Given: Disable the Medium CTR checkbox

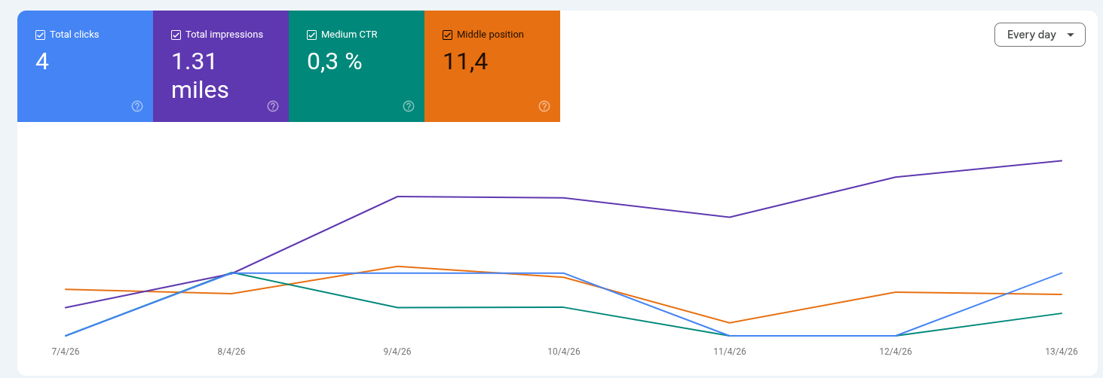Looking at the screenshot, I should [x=311, y=35].
